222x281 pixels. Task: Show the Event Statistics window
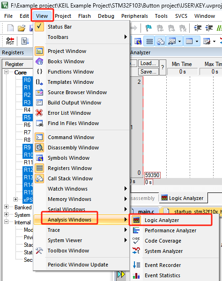click(163, 275)
